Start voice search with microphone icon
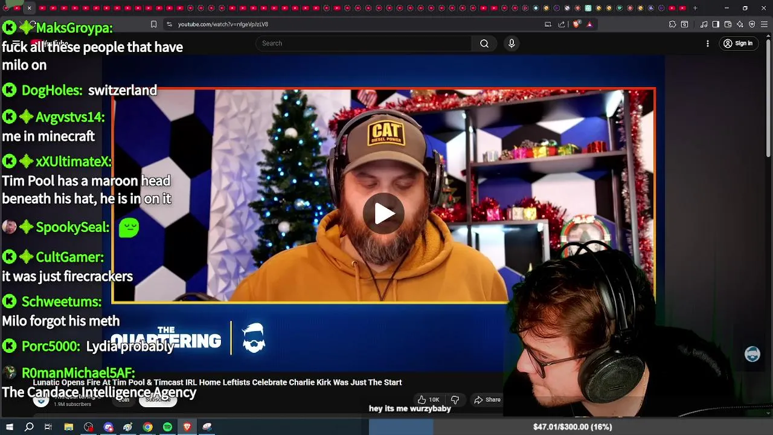773x435 pixels. [x=512, y=43]
